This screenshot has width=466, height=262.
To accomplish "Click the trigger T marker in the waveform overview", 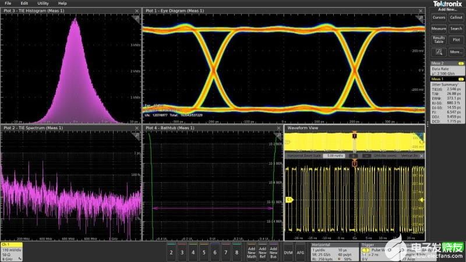I will (x=354, y=136).
